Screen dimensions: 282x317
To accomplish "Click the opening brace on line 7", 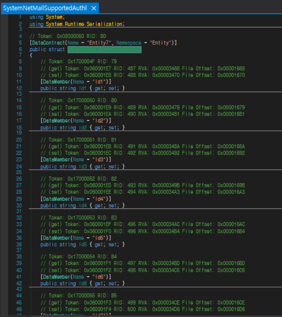I will click(31, 55).
